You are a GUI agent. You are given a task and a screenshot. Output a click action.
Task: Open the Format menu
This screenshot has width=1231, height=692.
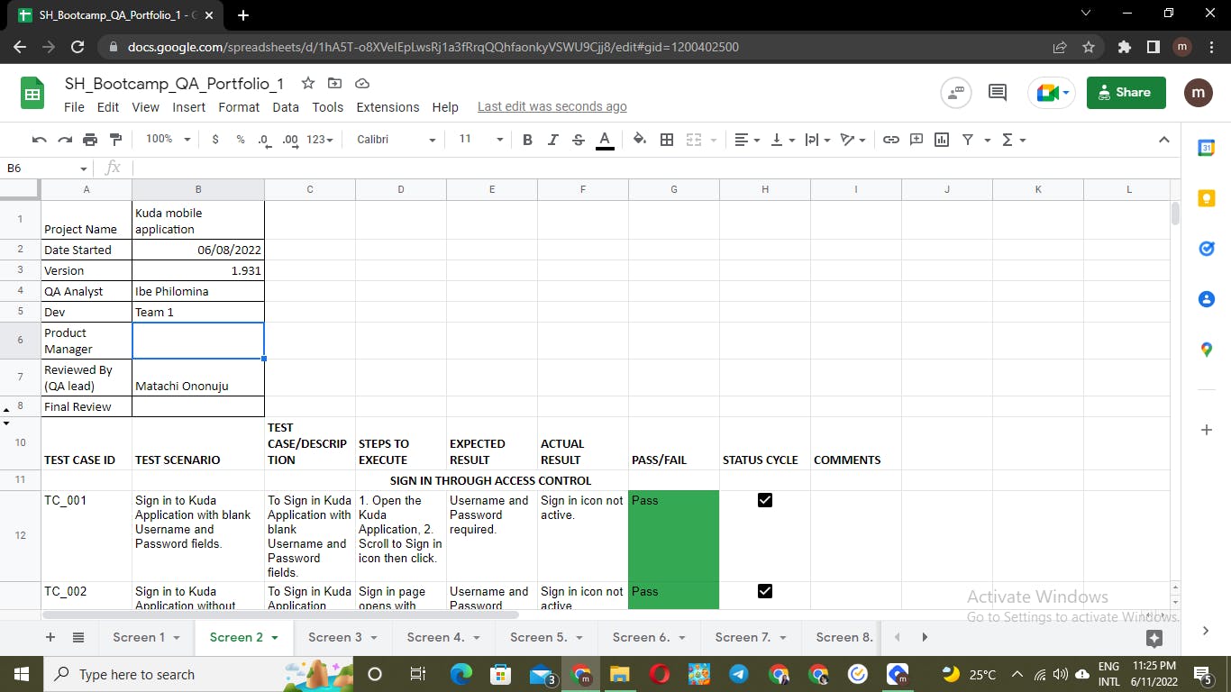point(239,107)
